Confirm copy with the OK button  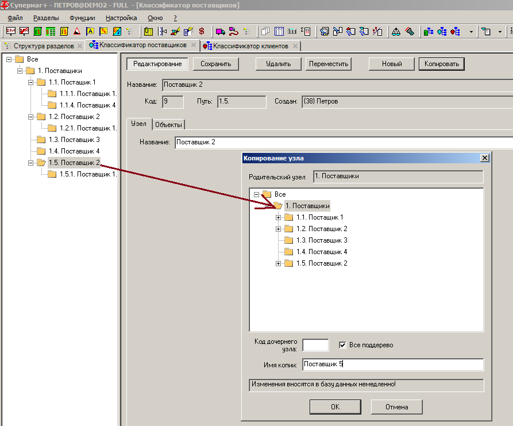[x=335, y=406]
